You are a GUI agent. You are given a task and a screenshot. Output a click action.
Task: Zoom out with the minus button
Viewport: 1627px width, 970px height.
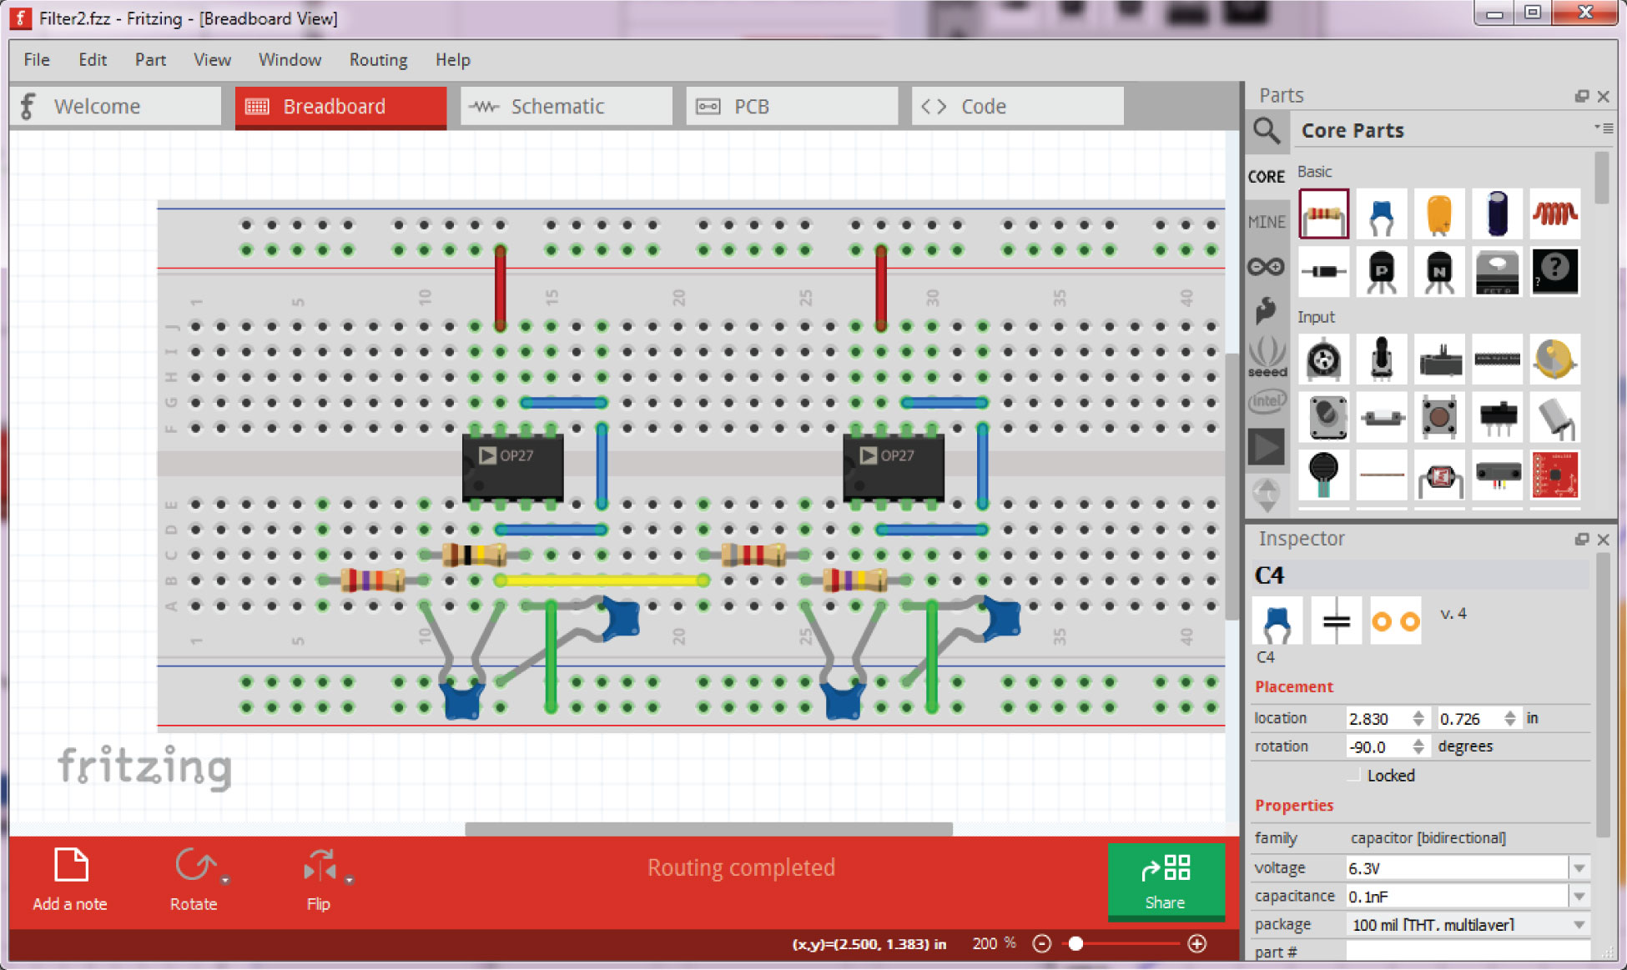1041,943
